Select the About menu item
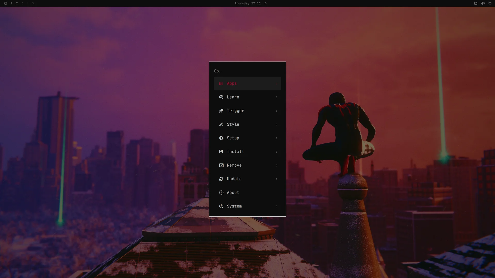The width and height of the screenshot is (495, 278). [x=247, y=193]
